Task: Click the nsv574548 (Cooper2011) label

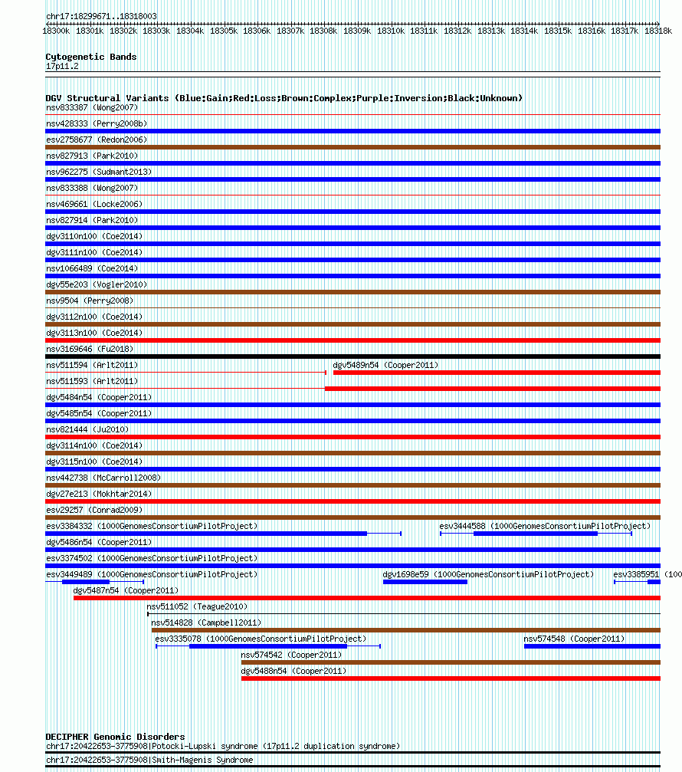Action: pos(574,639)
